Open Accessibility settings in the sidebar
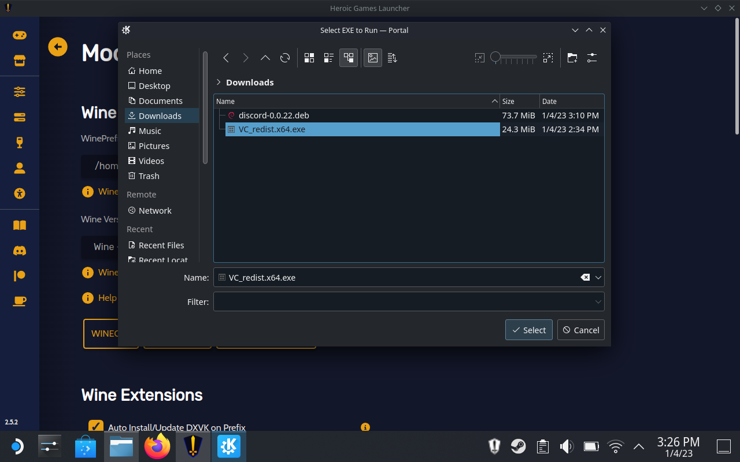Screen dimensions: 740x462 (20, 193)
